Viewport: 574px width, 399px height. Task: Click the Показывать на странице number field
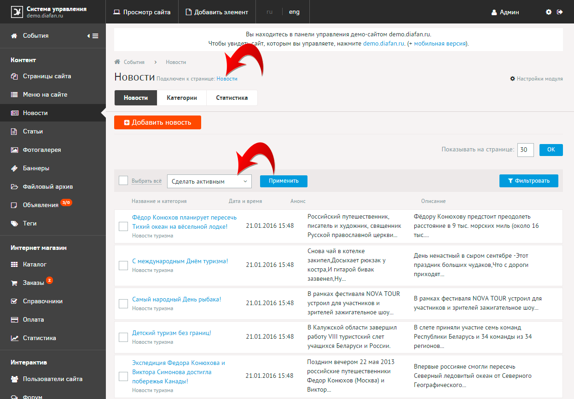pos(526,150)
